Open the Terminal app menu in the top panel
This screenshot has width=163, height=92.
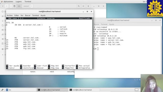28,2
